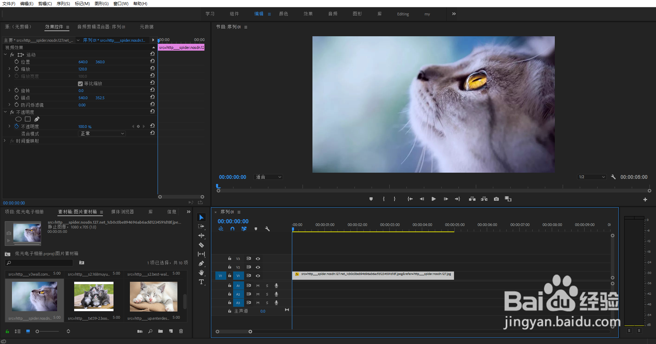
Task: Show more workspaces with double chevron
Action: (x=454, y=14)
